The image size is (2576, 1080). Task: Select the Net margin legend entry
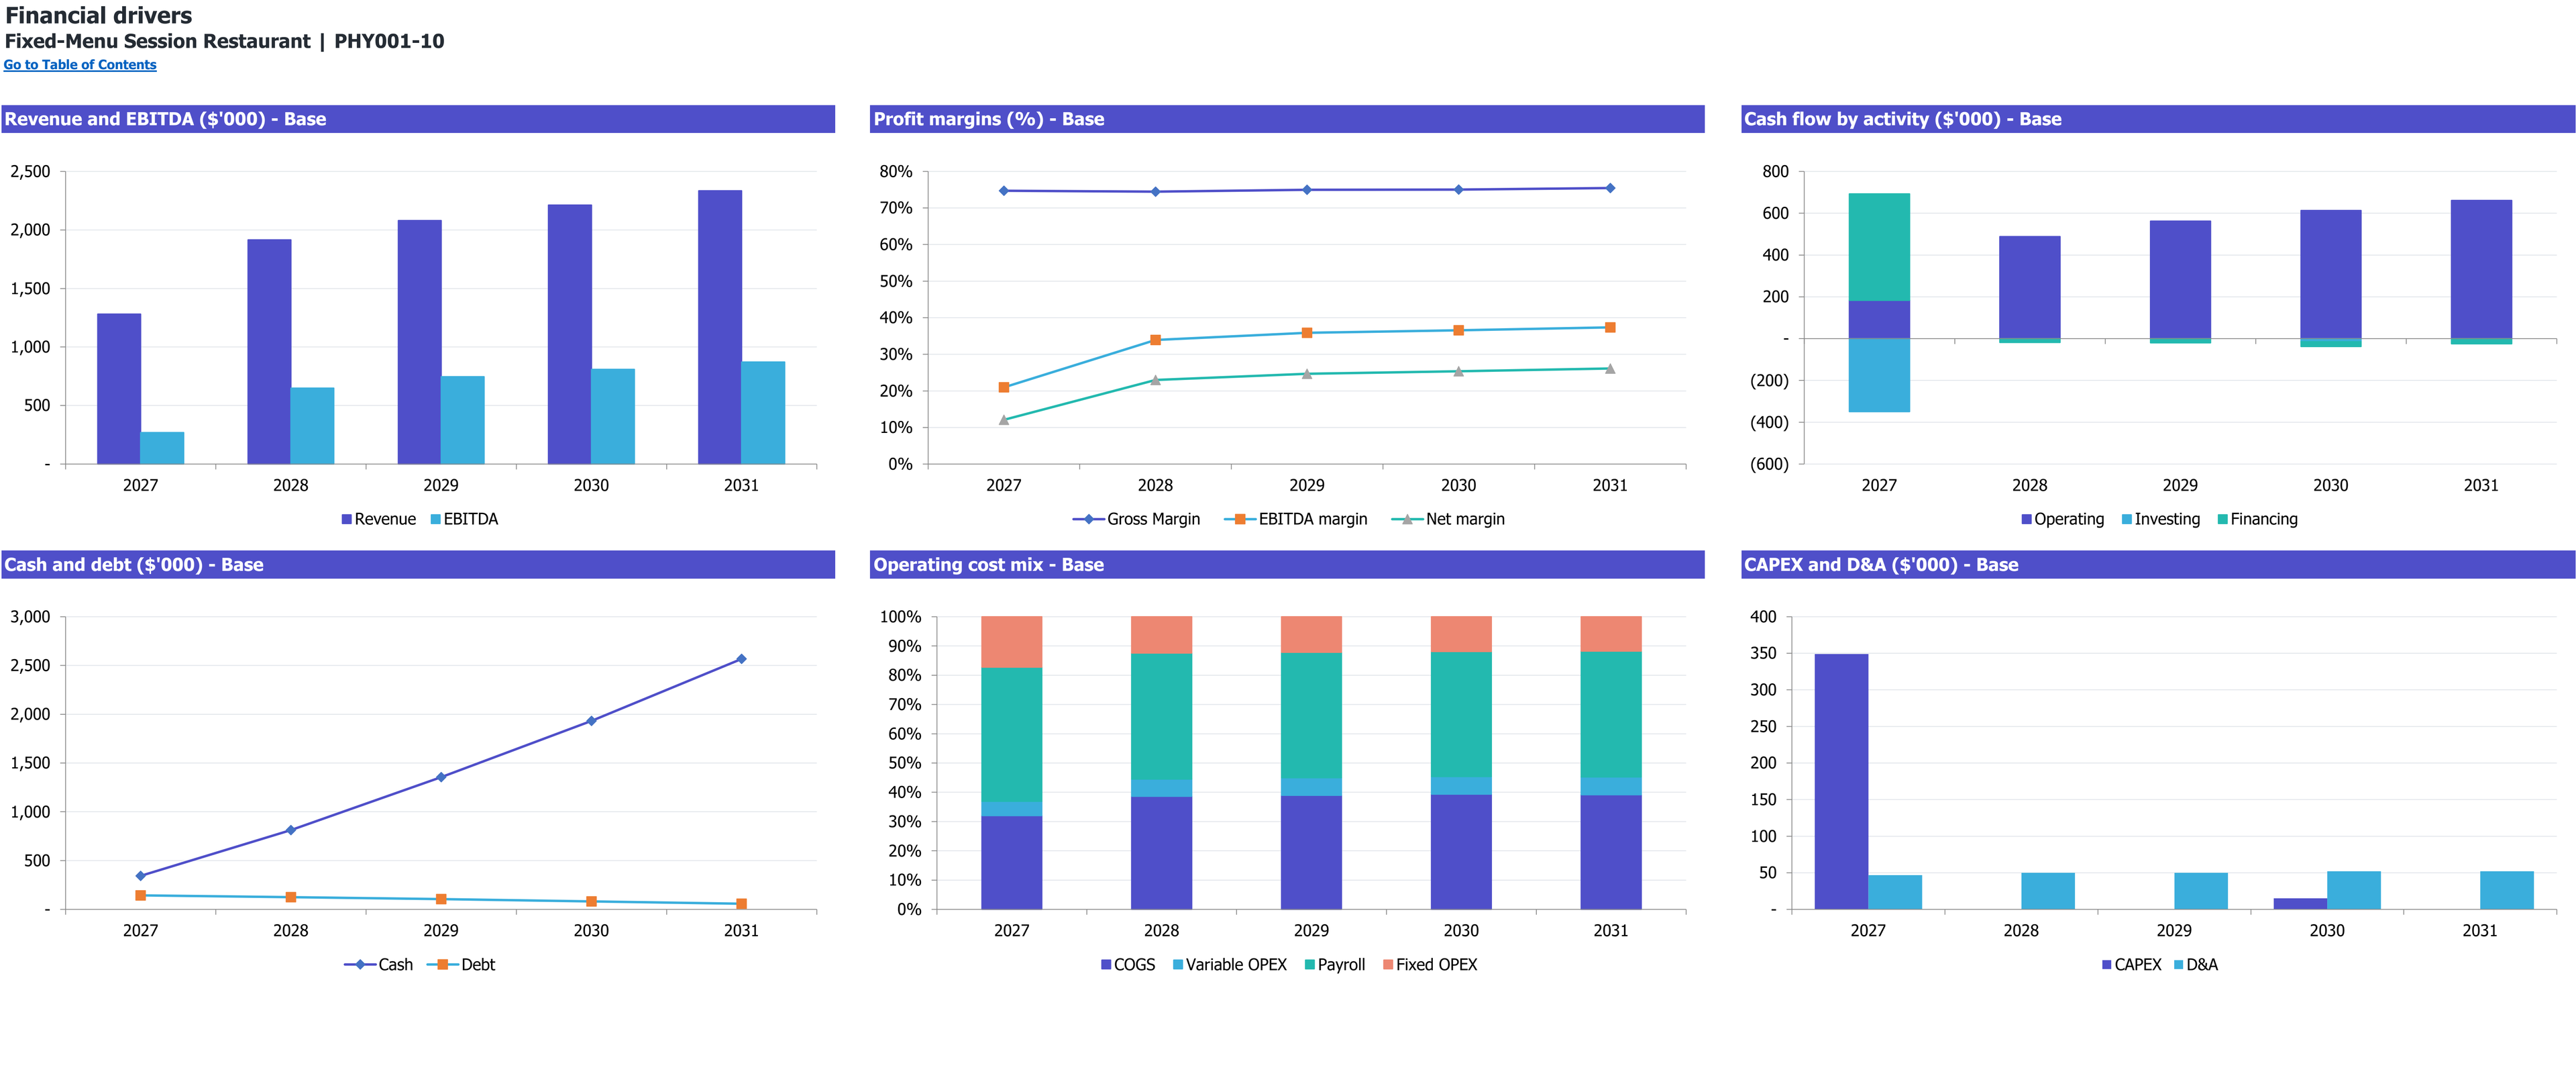tap(1448, 520)
